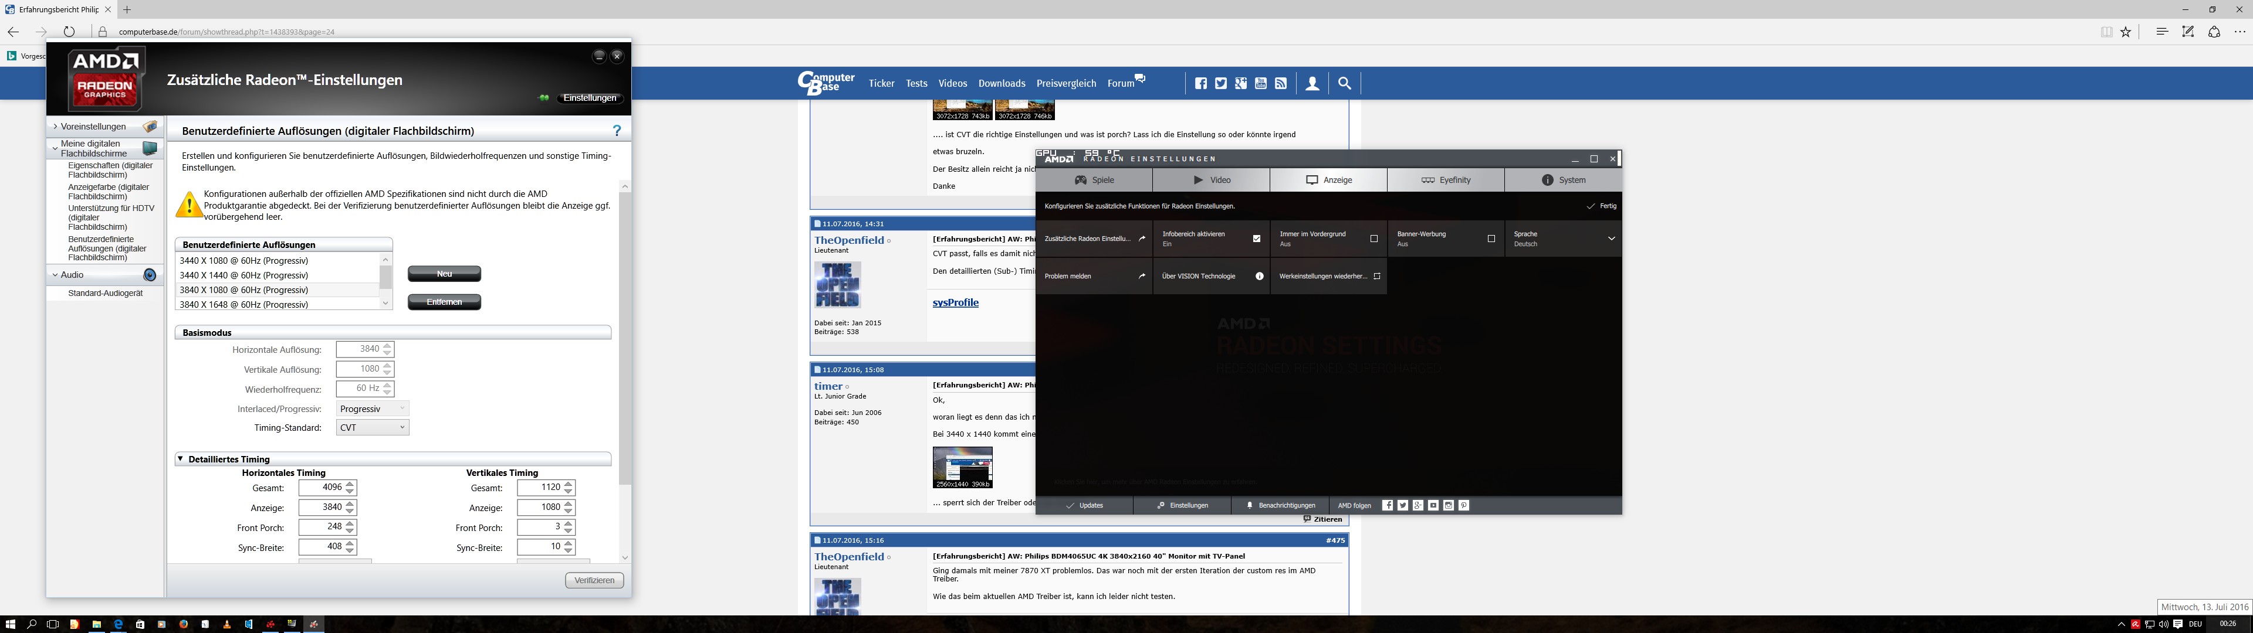
Task: Toggle the Banner-Werbung checkbox
Action: [1491, 239]
